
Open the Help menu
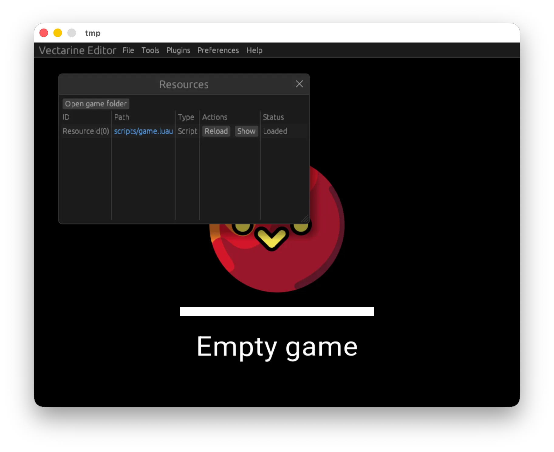click(255, 50)
